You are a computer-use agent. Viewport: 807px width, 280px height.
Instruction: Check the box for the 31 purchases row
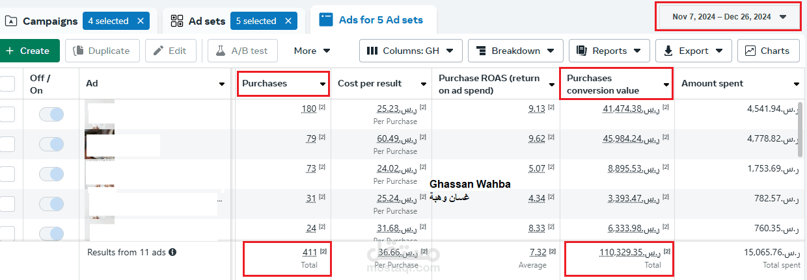(x=7, y=204)
